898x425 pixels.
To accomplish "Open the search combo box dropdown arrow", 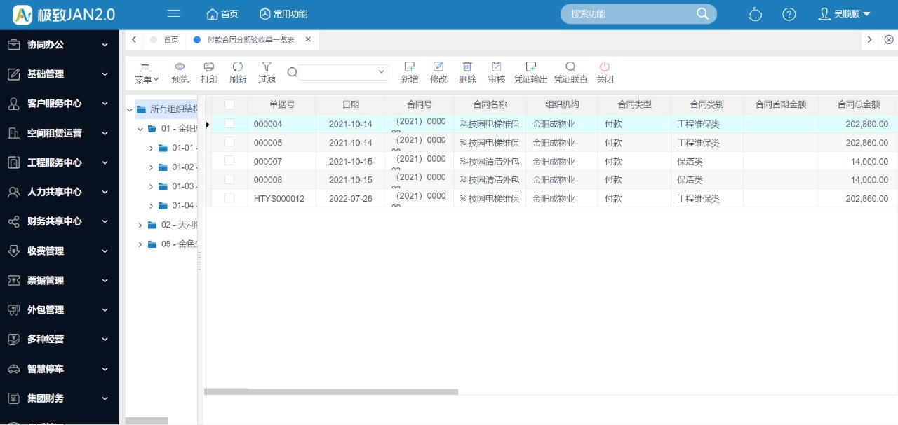I will click(382, 71).
